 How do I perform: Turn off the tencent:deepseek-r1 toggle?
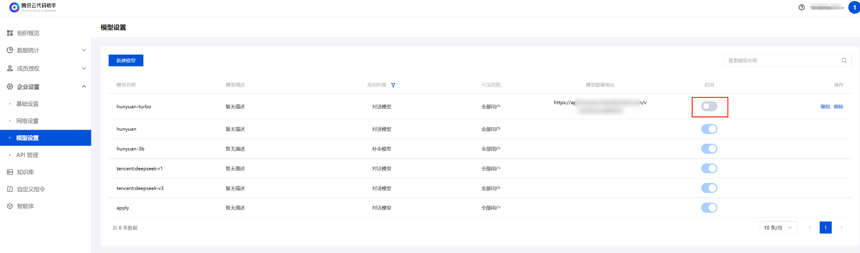pyautogui.click(x=709, y=169)
